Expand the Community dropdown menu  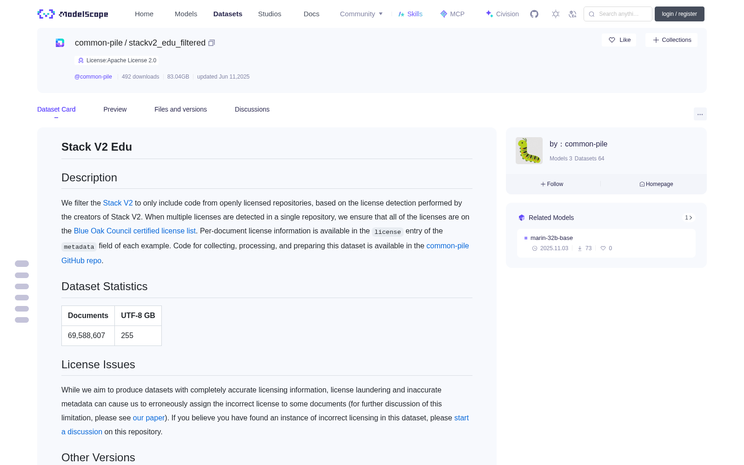pos(361,14)
